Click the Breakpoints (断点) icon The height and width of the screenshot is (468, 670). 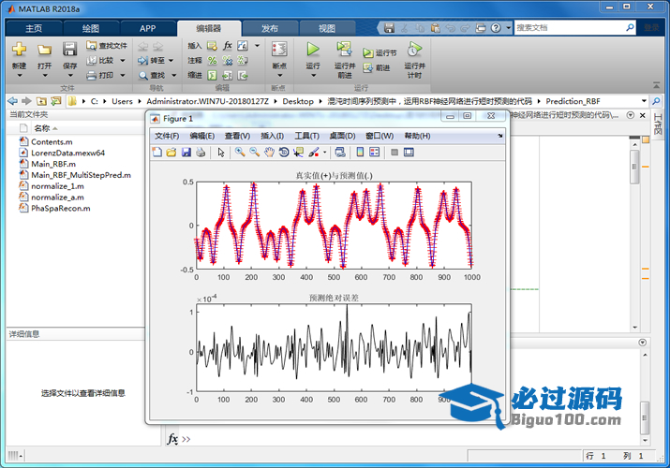point(279,50)
